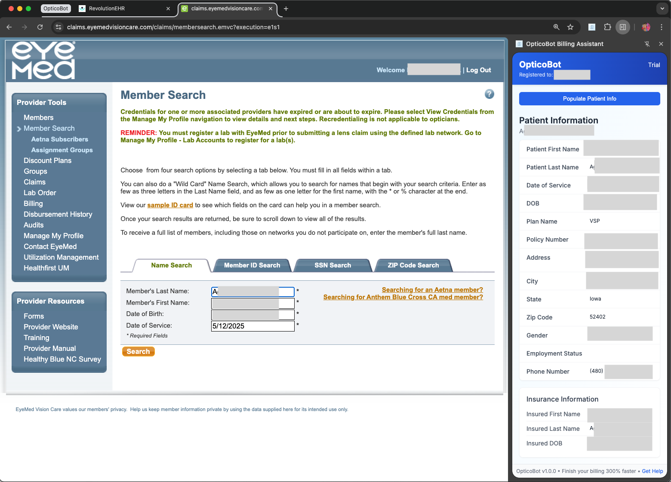Click the OpticoBot icon in the panel header
671x482 pixels.
(519, 44)
